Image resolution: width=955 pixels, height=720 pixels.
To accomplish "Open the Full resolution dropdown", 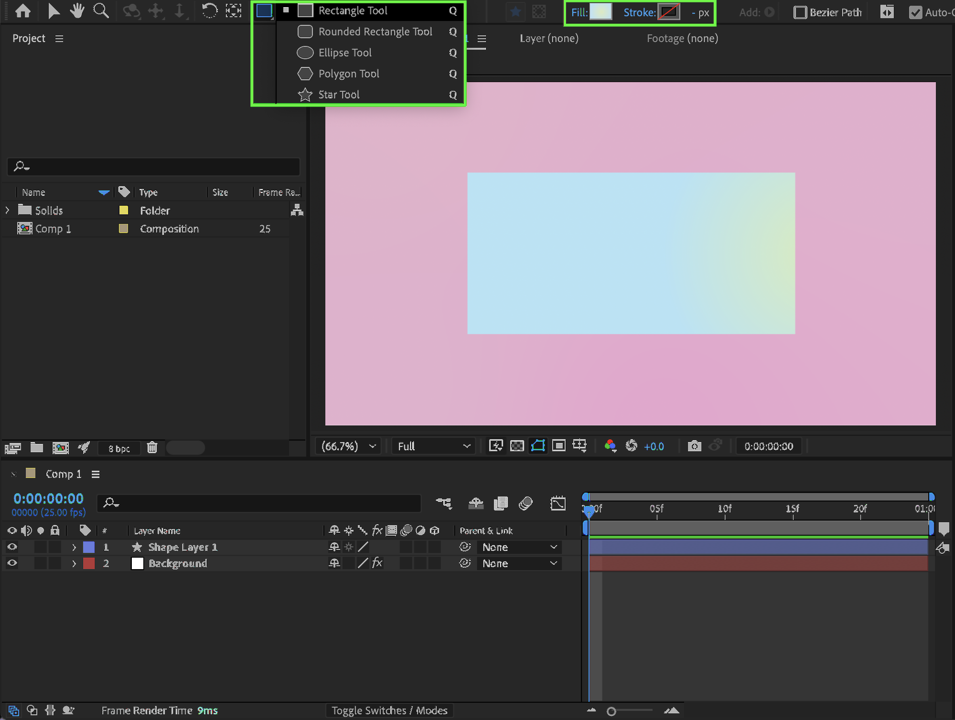I will pyautogui.click(x=433, y=446).
